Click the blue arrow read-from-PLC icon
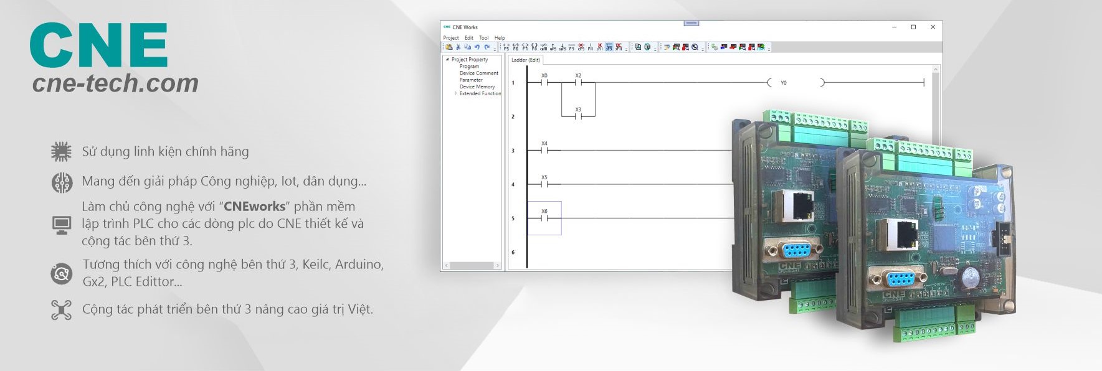Screen dimensions: 1102x371 (x=724, y=47)
